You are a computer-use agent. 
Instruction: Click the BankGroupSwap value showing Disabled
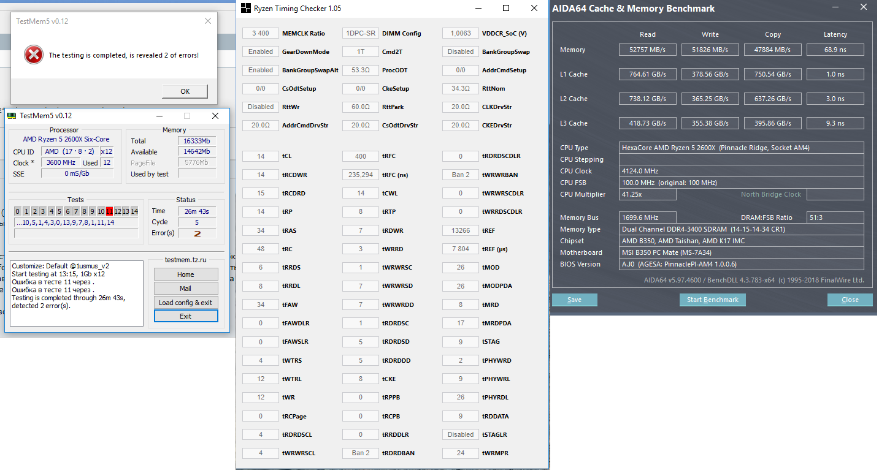[461, 51]
